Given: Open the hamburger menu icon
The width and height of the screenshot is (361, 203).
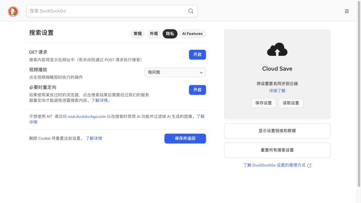Looking at the screenshot, I should [x=347, y=11].
